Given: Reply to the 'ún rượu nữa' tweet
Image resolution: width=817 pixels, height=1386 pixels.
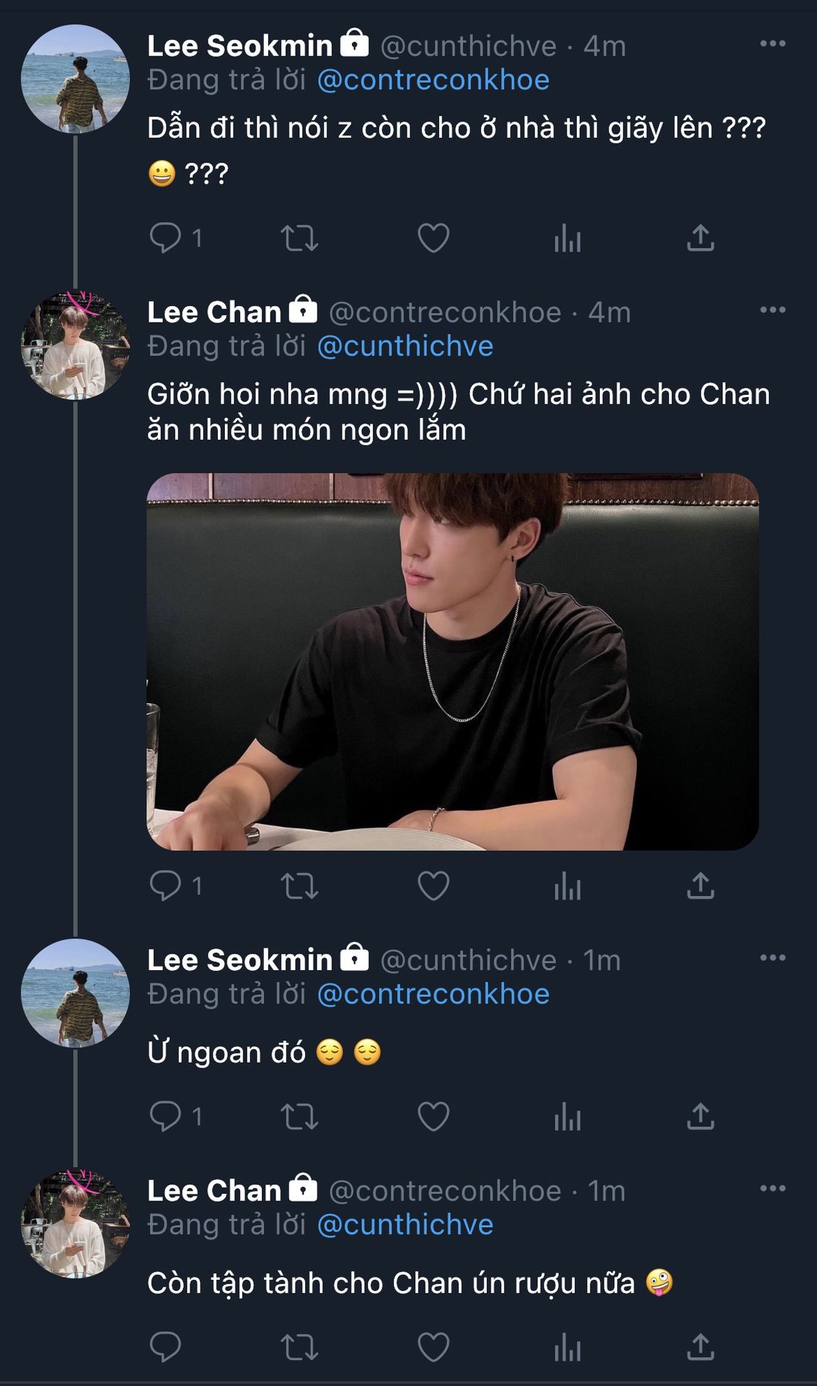Looking at the screenshot, I should click(x=165, y=1347).
